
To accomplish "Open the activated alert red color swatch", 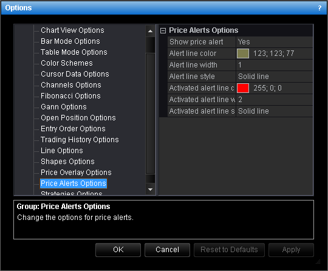I will (x=243, y=88).
